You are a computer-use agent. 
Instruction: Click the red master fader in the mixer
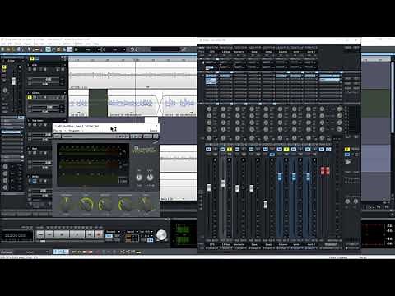pos(325,171)
